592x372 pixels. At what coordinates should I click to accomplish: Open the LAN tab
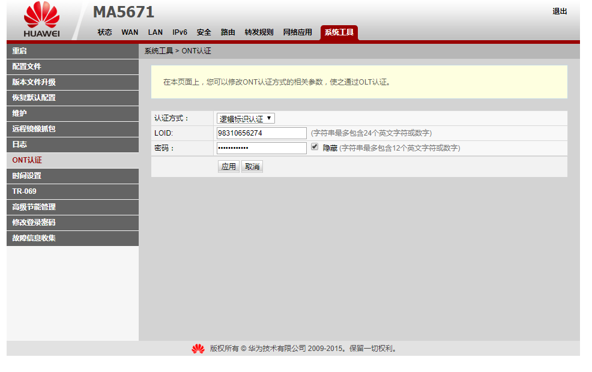pos(155,32)
